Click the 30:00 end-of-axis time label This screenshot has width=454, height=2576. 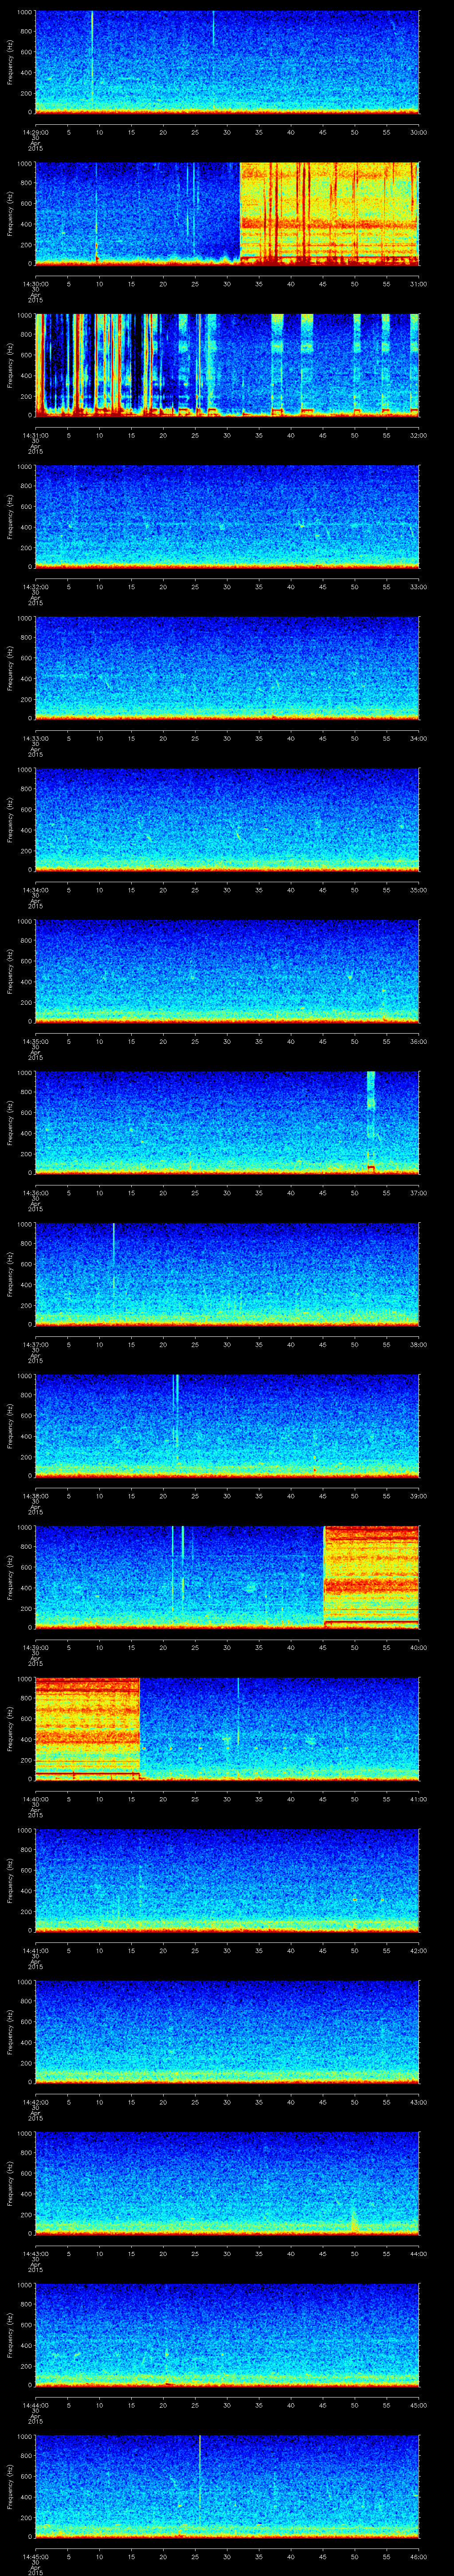point(419,132)
